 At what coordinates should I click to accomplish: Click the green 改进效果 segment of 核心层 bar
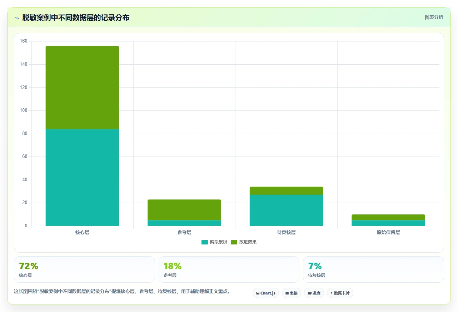82,88
